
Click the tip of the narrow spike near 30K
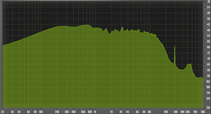[174, 46]
